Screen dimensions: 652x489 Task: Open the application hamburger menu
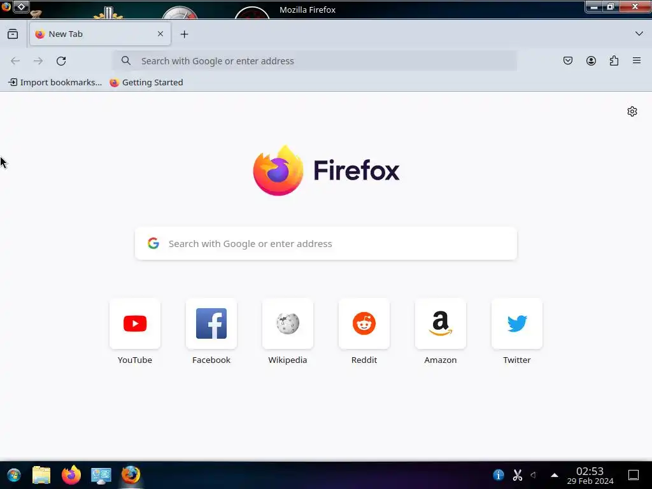click(637, 60)
